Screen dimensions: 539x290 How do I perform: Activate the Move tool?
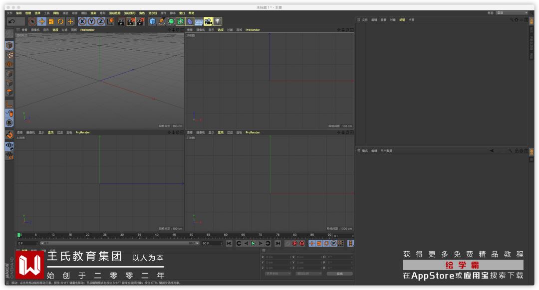point(41,21)
